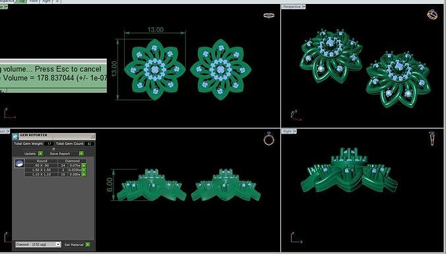Select the 1.50 X 1.50 size cell

[42, 170]
